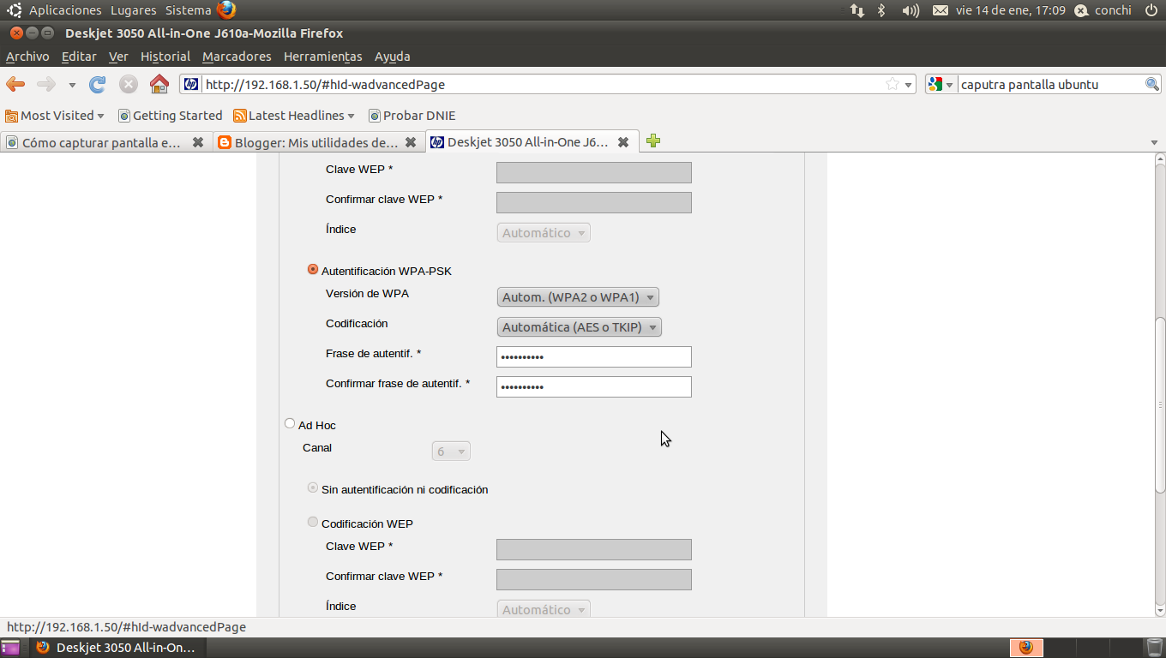Expand the address bar history dropdown
Image resolution: width=1166 pixels, height=658 pixels.
909,84
